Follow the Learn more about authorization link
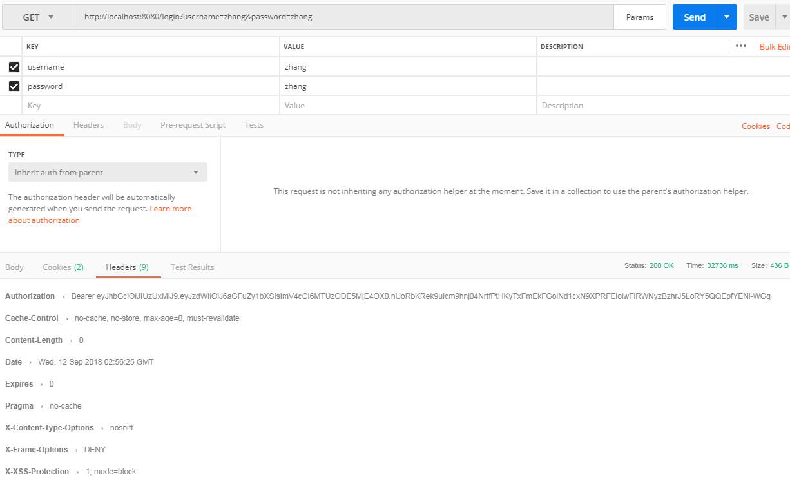Image resolution: width=790 pixels, height=491 pixels. tap(170, 209)
